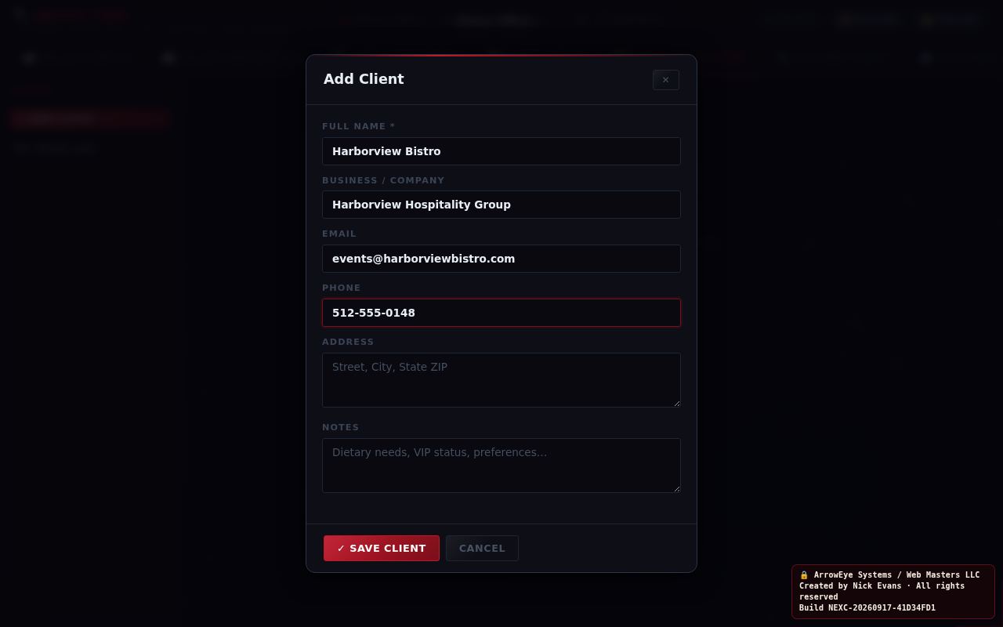Close the Add Client dialog with the X
Image resolution: width=1003 pixels, height=627 pixels.
(665, 79)
